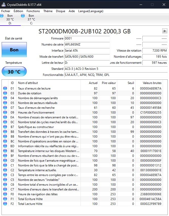169x216 pixels.
Task: Click the Actuel column header
Action: tap(90, 83)
